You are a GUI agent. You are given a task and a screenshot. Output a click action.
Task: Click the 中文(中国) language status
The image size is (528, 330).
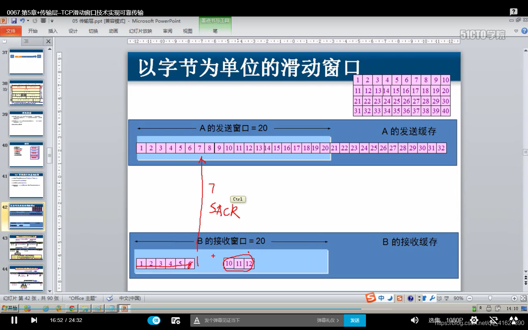click(130, 298)
